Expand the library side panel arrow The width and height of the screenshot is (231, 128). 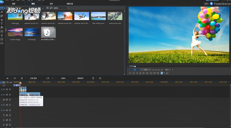[6, 30]
